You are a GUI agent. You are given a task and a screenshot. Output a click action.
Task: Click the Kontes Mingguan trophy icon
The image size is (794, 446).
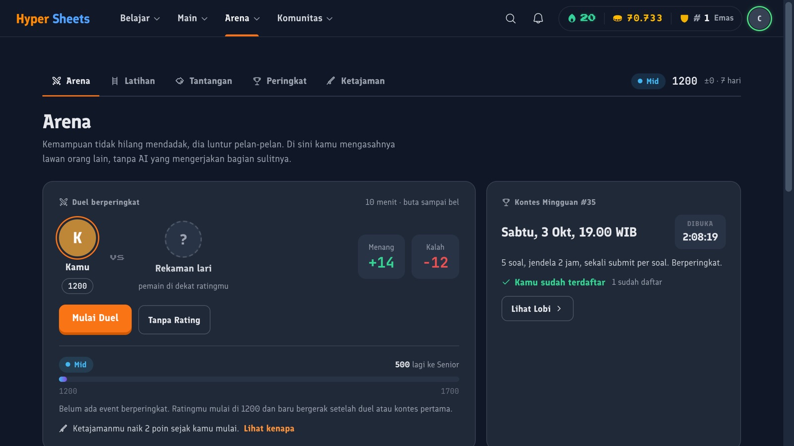[x=506, y=202]
